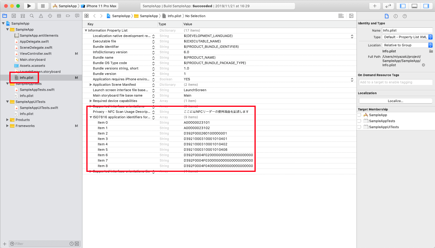Image resolution: width=435 pixels, height=248 pixels.
Task: Collapse the Information Property List row
Action: (86, 30)
